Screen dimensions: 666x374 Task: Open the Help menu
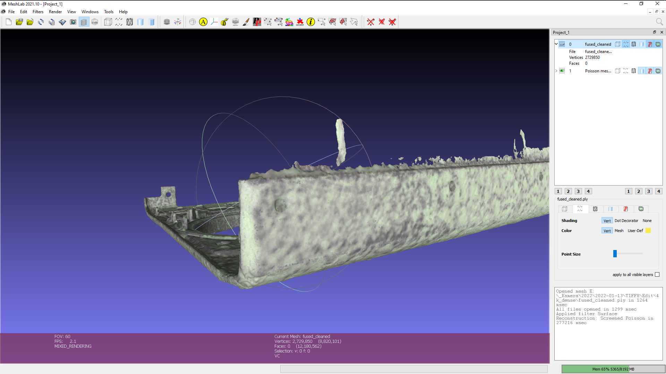click(123, 12)
